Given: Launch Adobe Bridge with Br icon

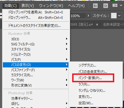Looking at the screenshot, I should tap(95, 6).
